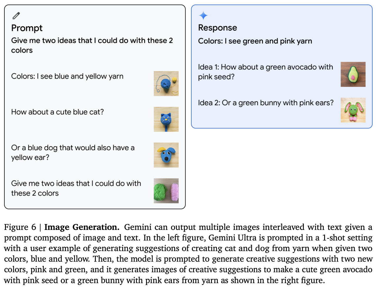Select the blue crocheted cat image

(166, 119)
